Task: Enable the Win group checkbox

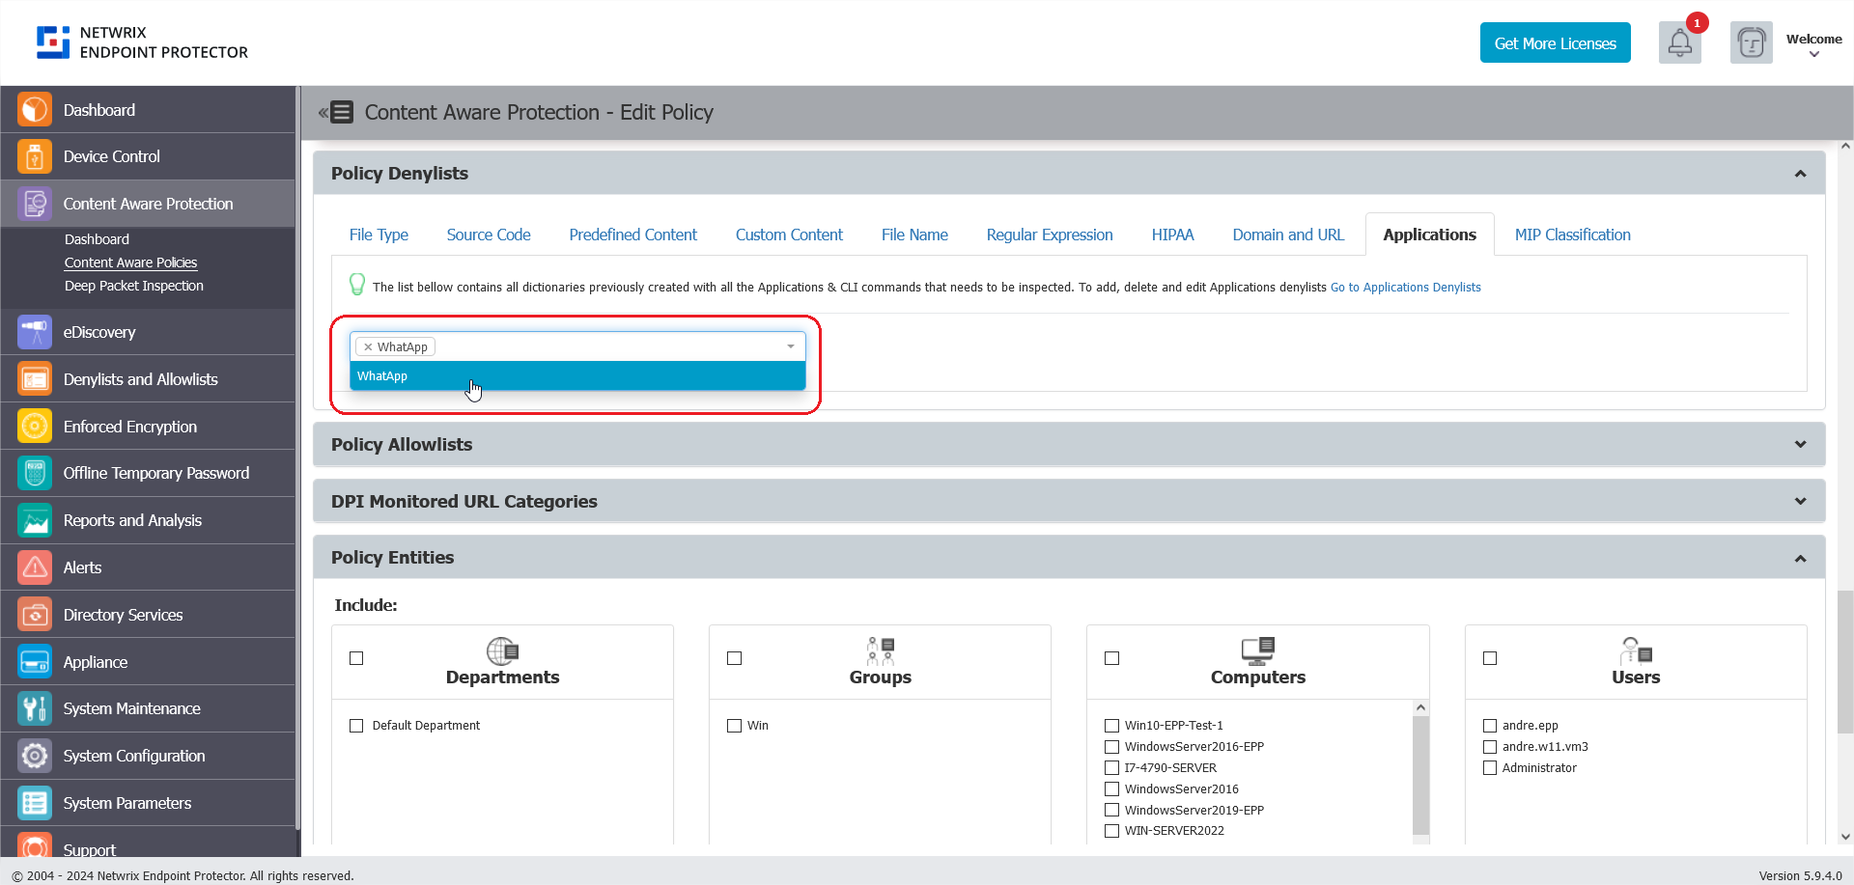Action: pos(734,725)
